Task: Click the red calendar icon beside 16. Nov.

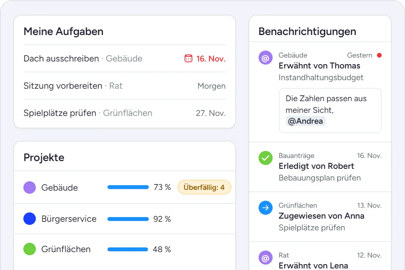Action: tap(188, 59)
